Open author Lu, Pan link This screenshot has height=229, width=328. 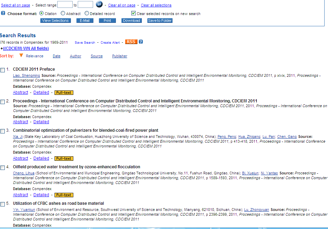269,137
